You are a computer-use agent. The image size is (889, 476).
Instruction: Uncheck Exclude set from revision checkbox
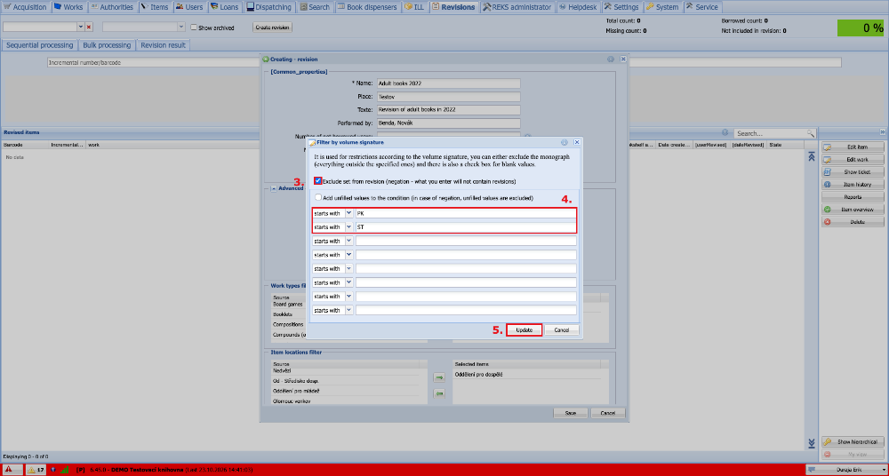click(x=318, y=181)
